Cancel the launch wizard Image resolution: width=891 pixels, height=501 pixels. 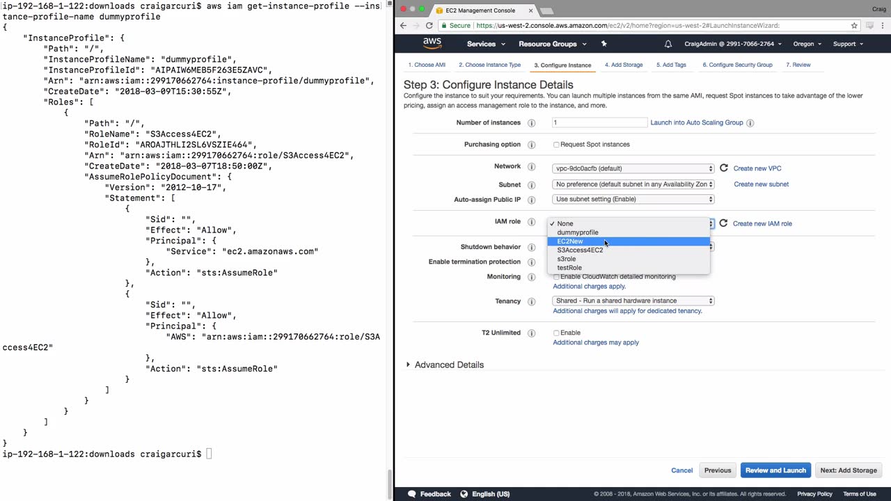click(682, 470)
